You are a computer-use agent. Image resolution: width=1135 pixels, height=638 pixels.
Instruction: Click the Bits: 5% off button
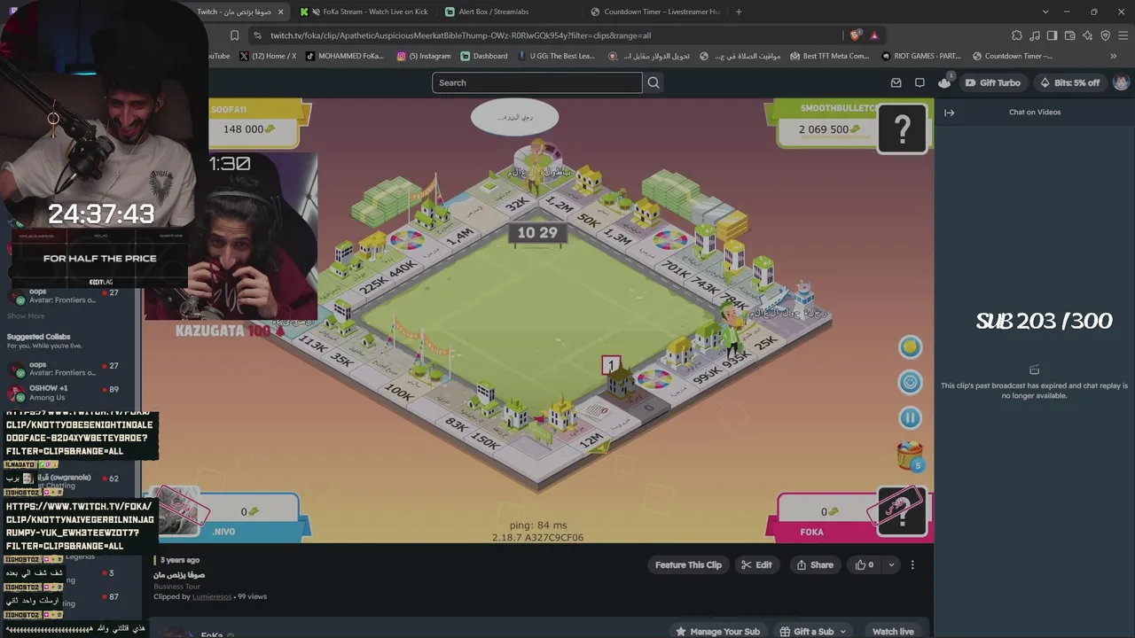(1068, 82)
